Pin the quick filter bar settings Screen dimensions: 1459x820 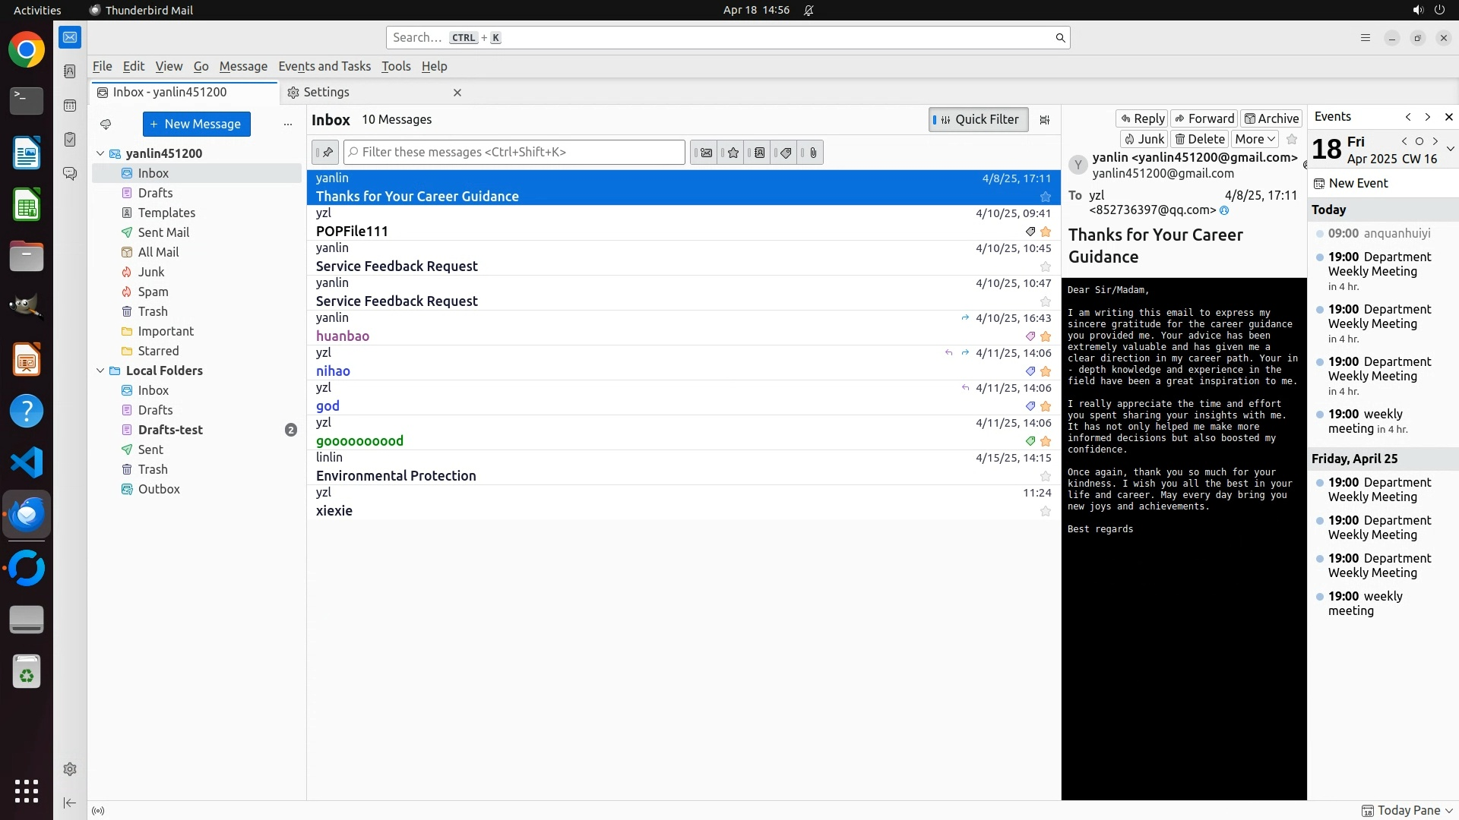[x=325, y=153]
